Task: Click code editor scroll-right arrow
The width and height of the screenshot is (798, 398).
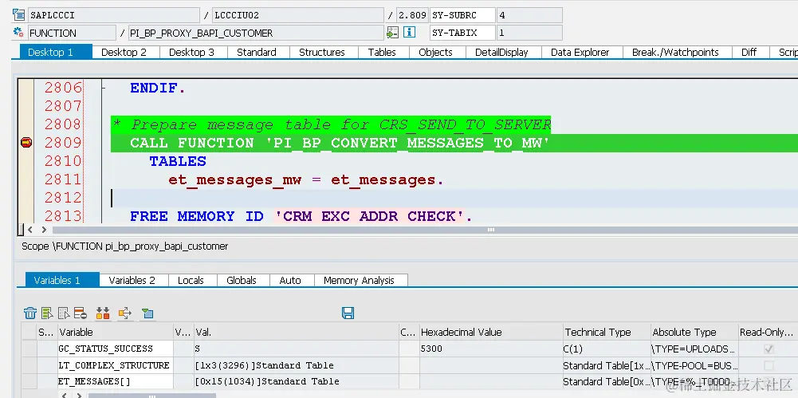Action: [x=44, y=230]
